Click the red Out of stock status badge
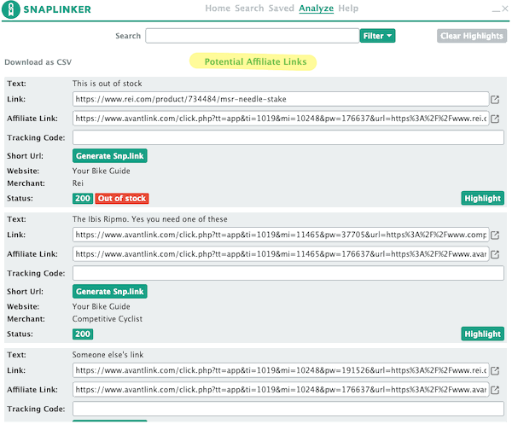The width and height of the screenshot is (512, 424). [x=122, y=199]
